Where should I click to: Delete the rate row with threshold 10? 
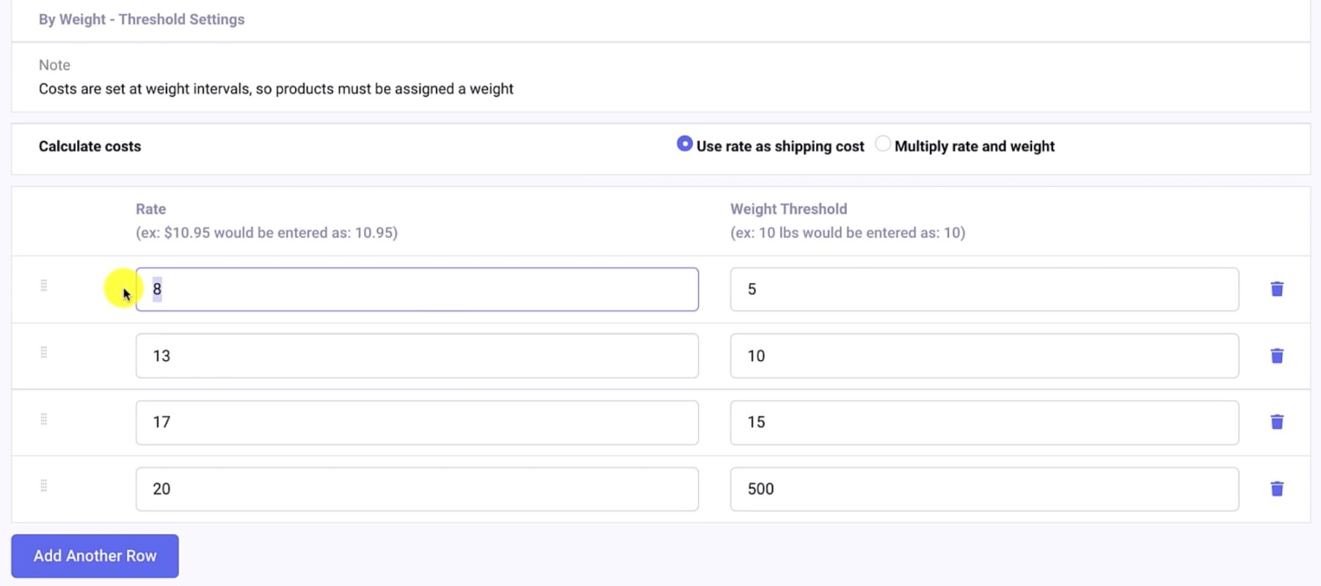click(1277, 355)
